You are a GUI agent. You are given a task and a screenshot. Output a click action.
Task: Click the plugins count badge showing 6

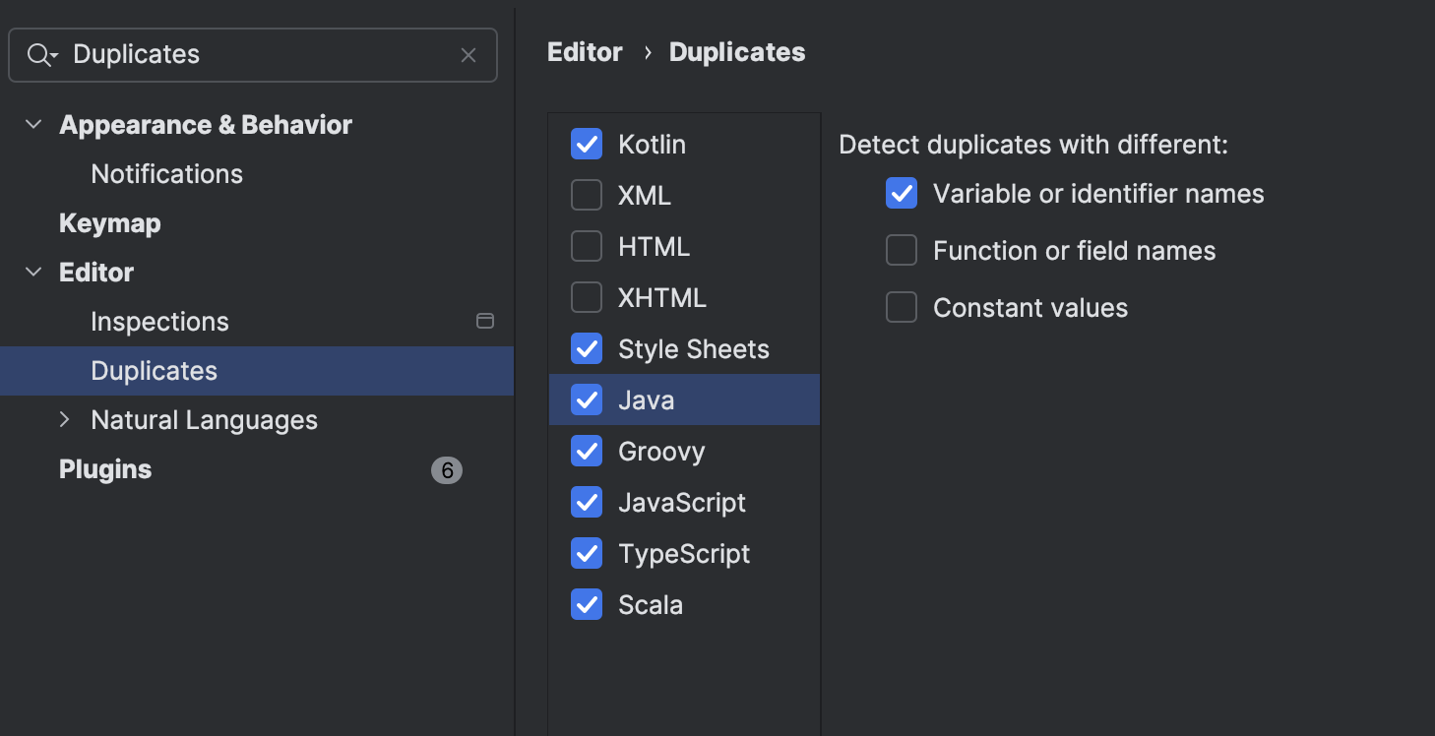tap(448, 470)
